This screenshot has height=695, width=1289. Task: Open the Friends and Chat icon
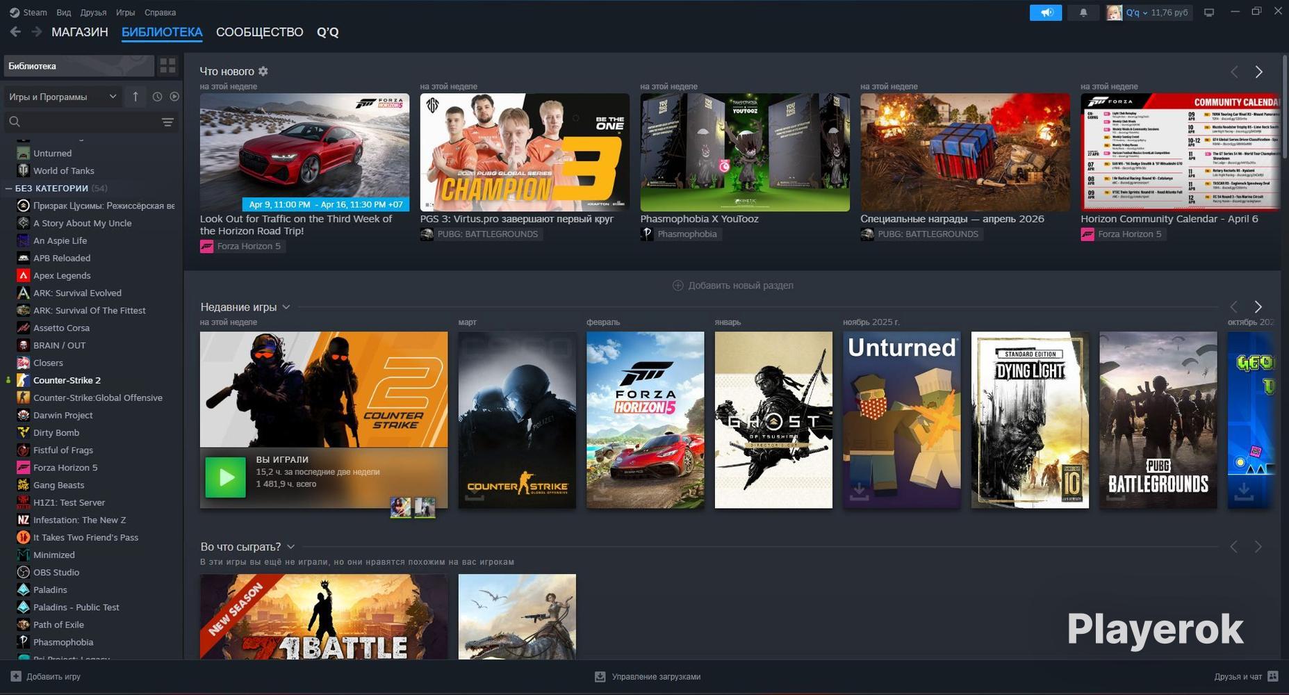coord(1273,676)
